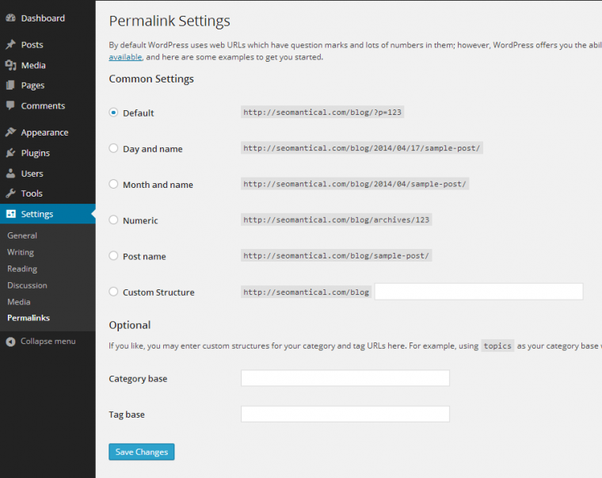Click the Comments speech bubble icon
Viewport: 602px width, 478px height.
tap(11, 105)
